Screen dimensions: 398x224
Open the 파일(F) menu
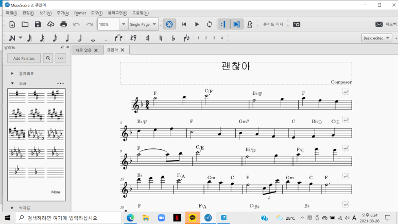click(x=11, y=13)
